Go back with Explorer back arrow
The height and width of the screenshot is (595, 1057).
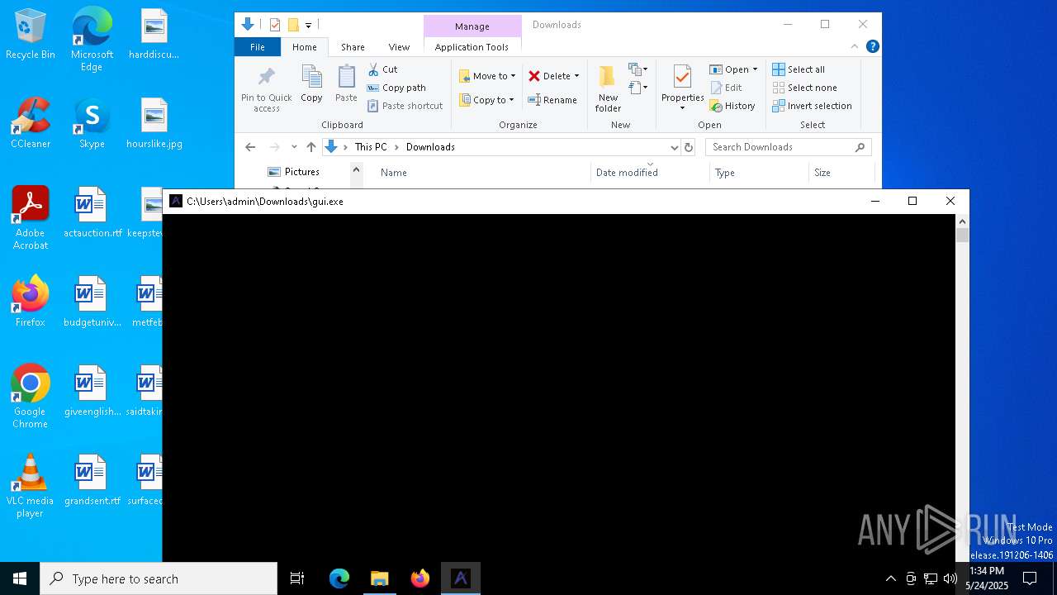[x=250, y=147]
